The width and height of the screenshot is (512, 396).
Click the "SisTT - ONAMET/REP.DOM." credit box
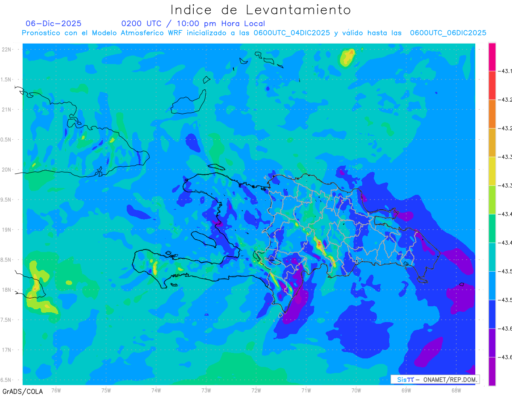435,379
